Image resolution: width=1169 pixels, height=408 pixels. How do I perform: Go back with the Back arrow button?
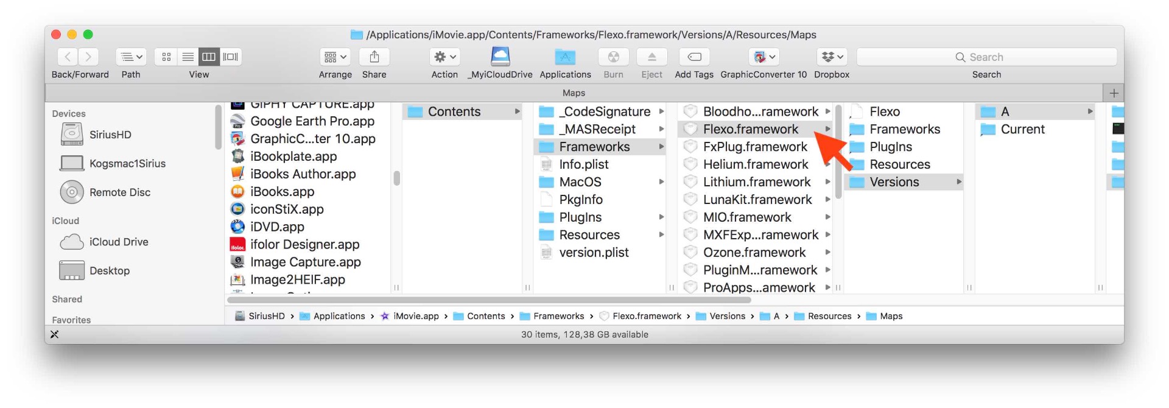pyautogui.click(x=68, y=57)
